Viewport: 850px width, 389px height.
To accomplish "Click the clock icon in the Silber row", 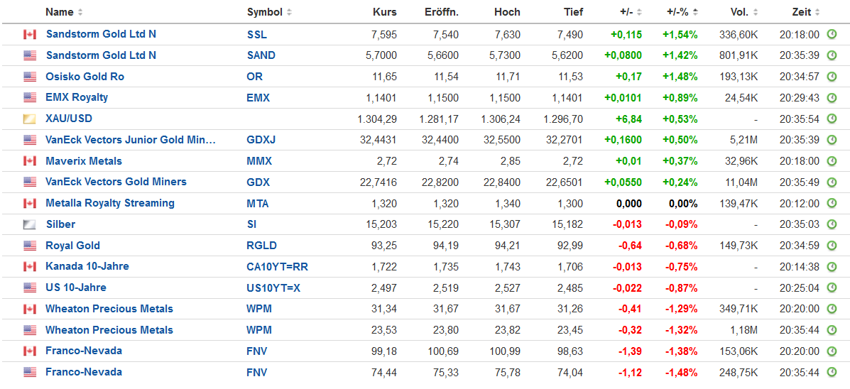I will 832,224.
